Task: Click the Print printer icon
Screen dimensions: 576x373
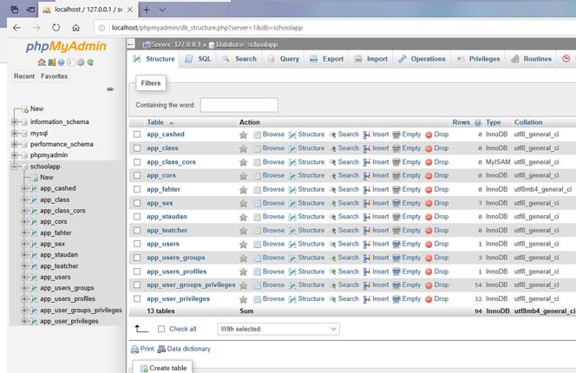Action: [x=134, y=350]
